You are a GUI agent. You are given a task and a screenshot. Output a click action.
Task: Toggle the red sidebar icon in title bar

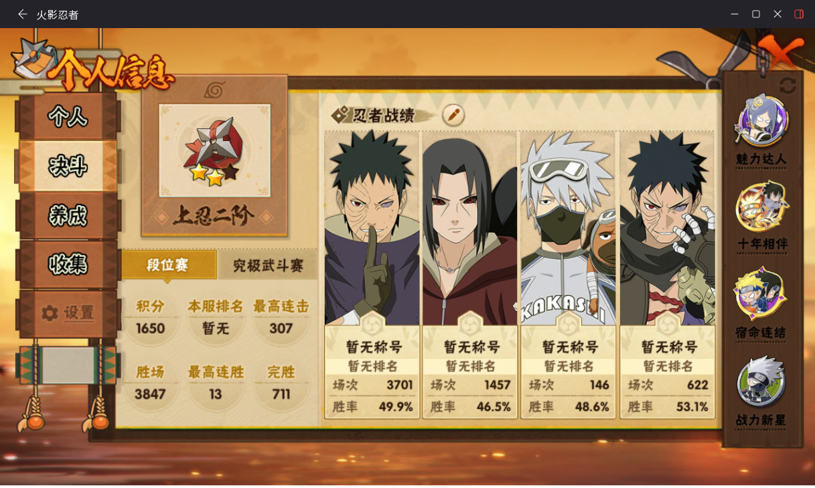[x=799, y=14]
